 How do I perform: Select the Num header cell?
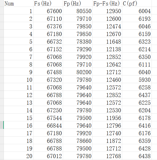click(x=18, y=3)
